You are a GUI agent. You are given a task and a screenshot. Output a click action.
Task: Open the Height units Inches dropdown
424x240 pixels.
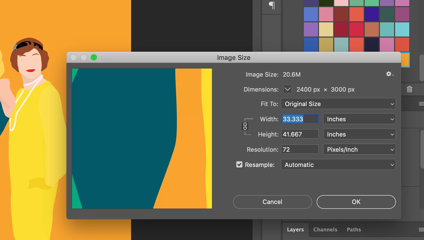[x=360, y=134]
